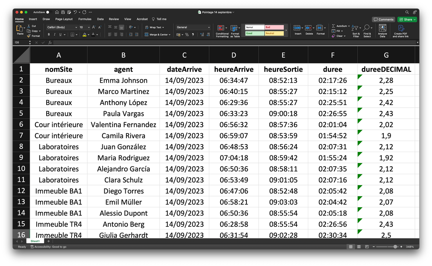The height and width of the screenshot is (266, 432).
Task: Click the Format Painter brush icon
Action: point(29,36)
